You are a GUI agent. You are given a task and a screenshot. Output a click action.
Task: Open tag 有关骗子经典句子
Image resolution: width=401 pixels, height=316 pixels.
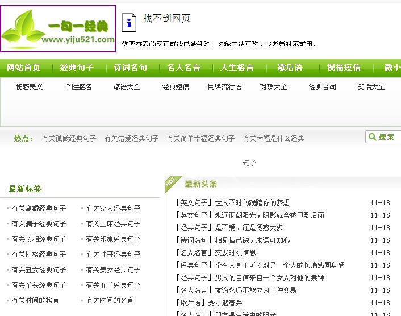click(39, 223)
